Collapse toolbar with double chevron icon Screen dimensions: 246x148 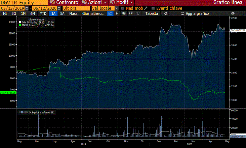(166, 13)
